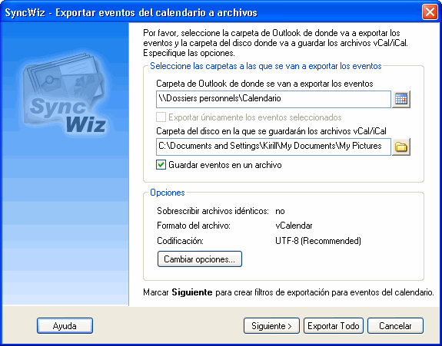This screenshot has width=442, height=346.
Task: Go to next step with Siguiente
Action: (x=271, y=326)
